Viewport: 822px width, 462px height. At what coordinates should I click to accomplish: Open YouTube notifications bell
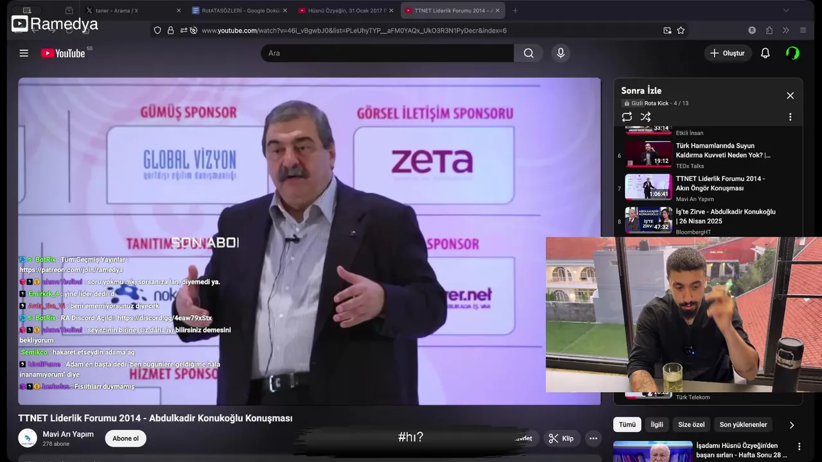tap(765, 53)
